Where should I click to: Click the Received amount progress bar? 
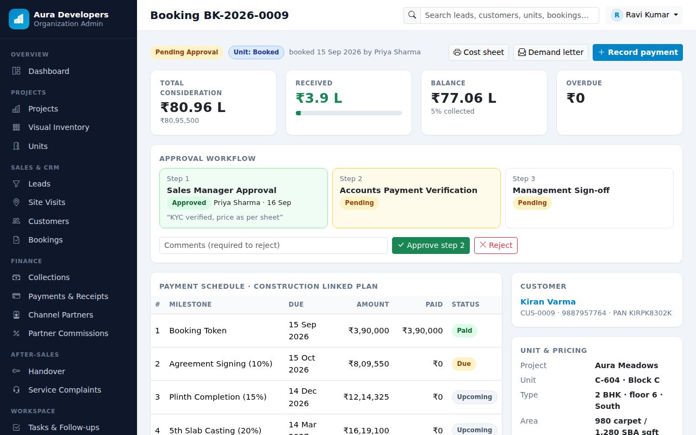click(x=349, y=113)
